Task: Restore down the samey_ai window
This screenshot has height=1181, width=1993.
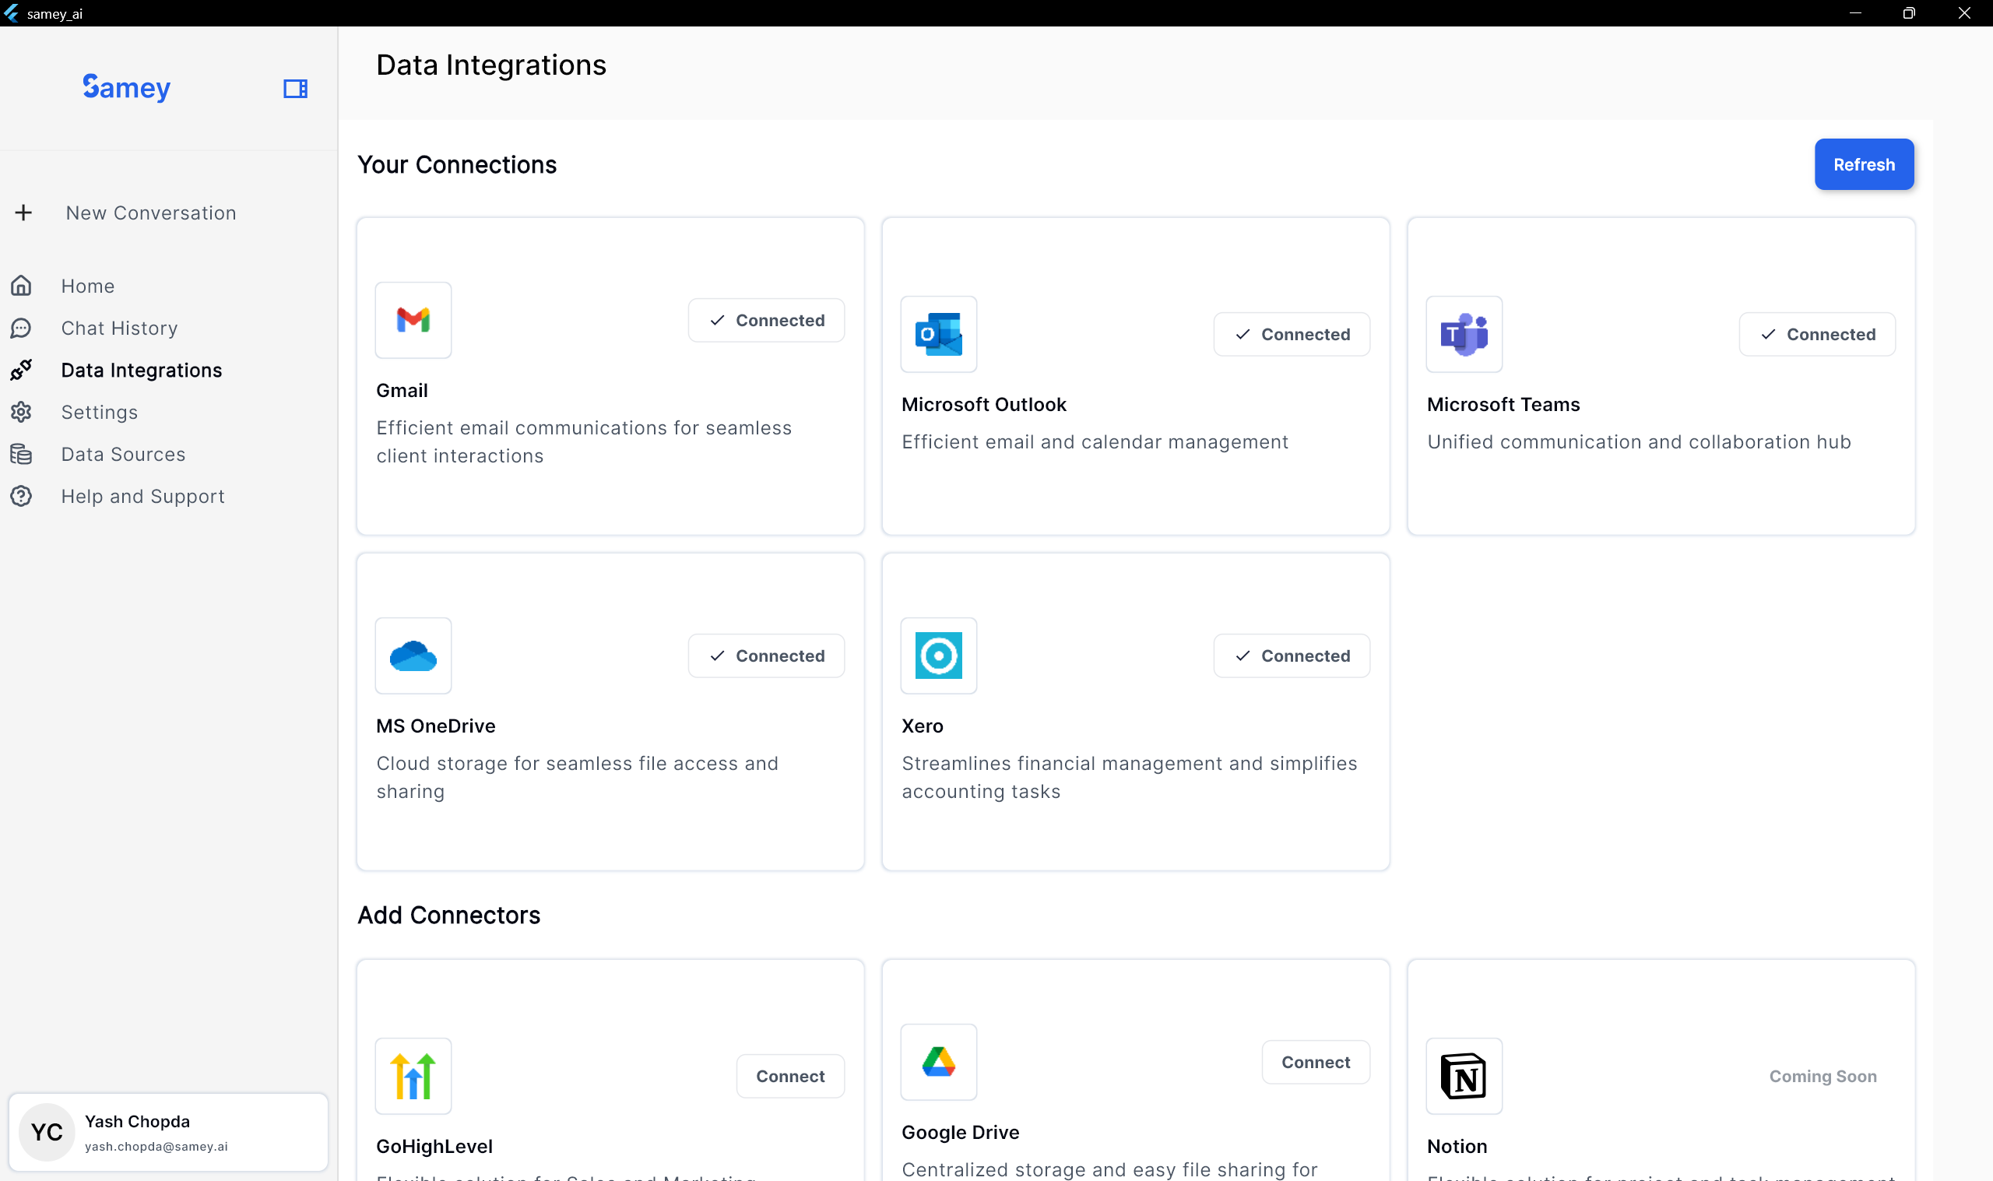Action: pos(1909,13)
